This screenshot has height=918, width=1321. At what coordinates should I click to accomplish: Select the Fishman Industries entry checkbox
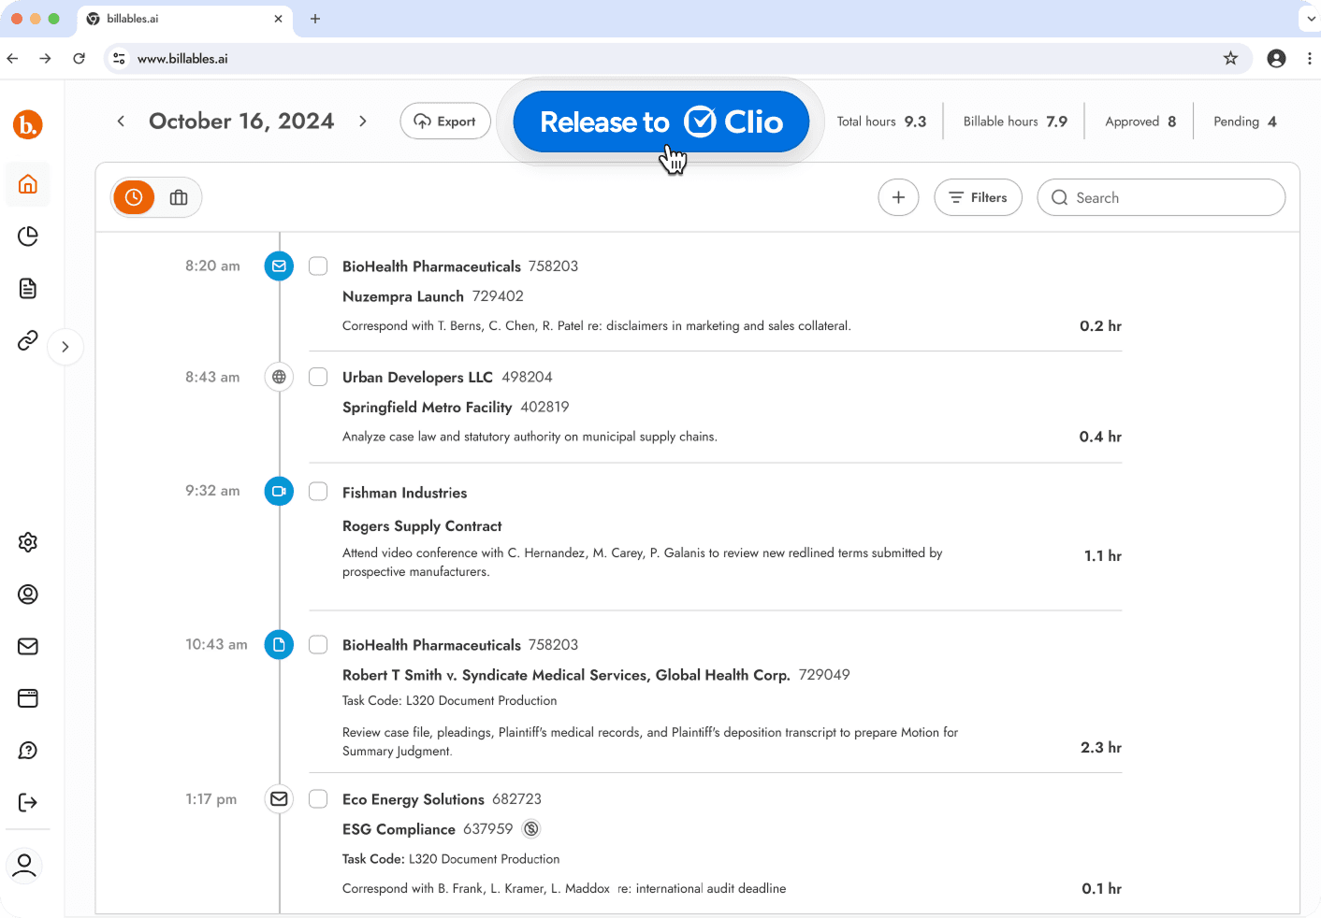[x=318, y=491]
